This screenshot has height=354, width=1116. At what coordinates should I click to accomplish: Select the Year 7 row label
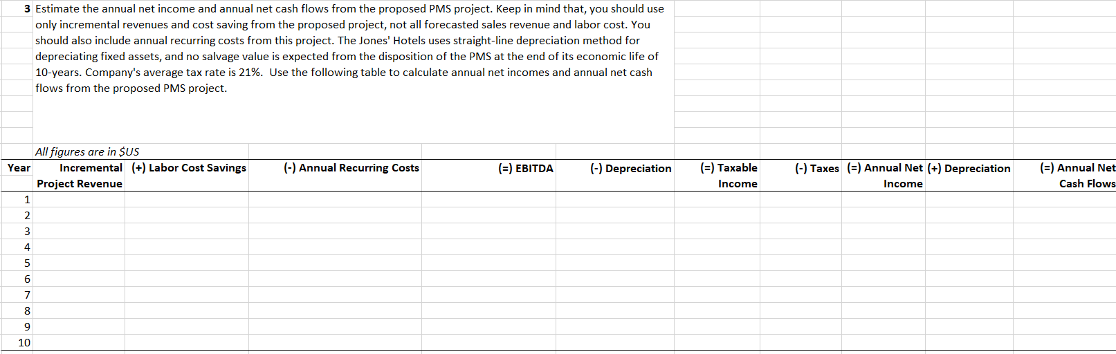click(17, 295)
